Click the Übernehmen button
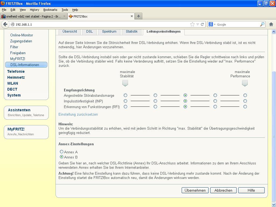276x207 pixels. [x=195, y=190]
